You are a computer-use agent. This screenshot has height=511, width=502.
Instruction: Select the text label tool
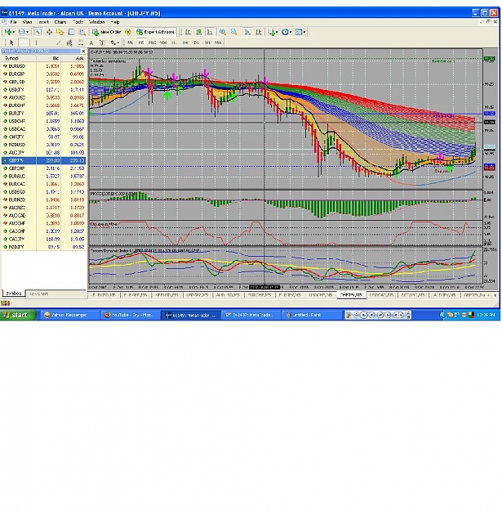tap(102, 43)
